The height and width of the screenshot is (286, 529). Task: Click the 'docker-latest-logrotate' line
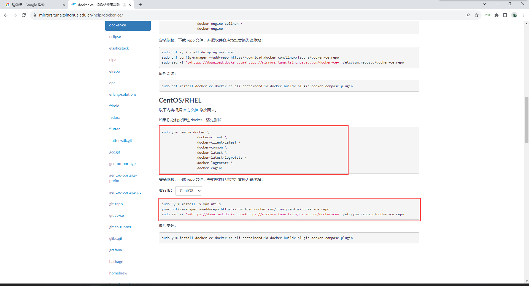pos(222,158)
